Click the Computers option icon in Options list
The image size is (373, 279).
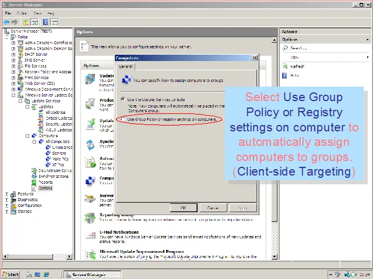pyautogui.click(x=90, y=181)
